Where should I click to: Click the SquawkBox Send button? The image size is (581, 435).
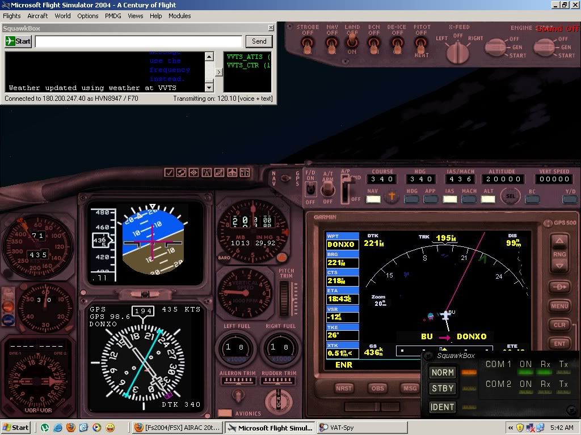[259, 41]
